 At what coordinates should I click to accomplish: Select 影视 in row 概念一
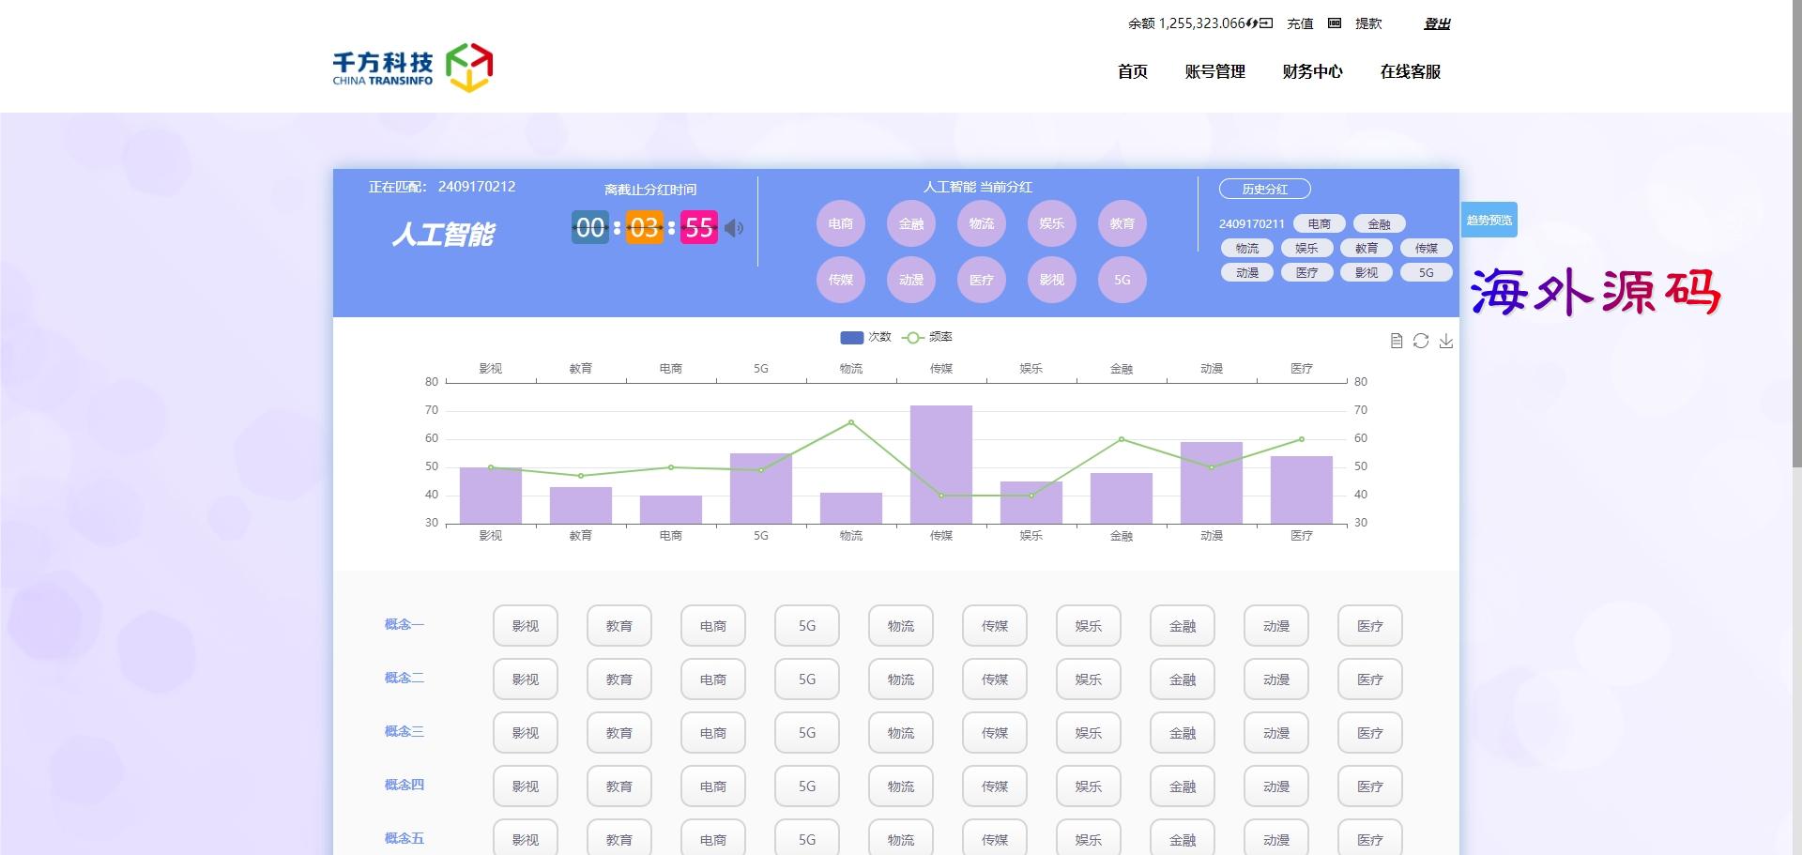coord(526,626)
